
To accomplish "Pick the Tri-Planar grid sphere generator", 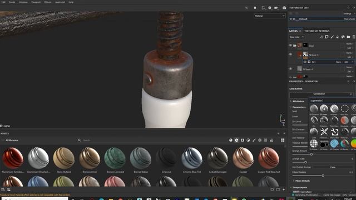I will 314,143.
